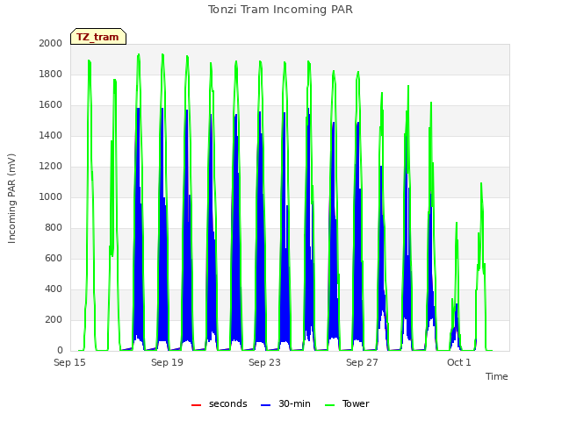Click the 600 y-axis label
The width and height of the screenshot is (562, 421).
click(x=54, y=258)
